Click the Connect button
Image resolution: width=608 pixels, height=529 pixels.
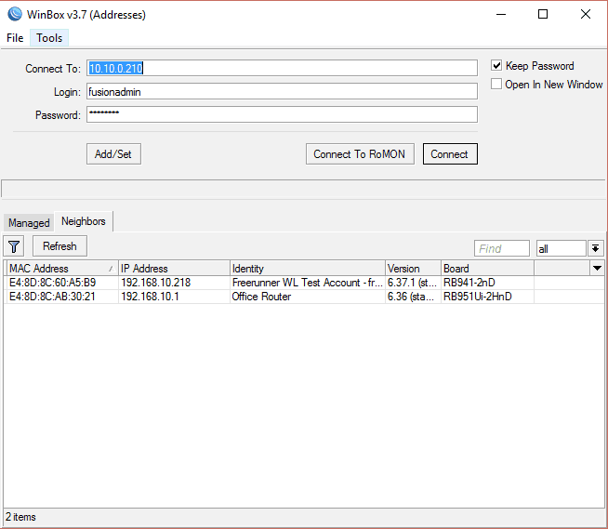click(450, 154)
